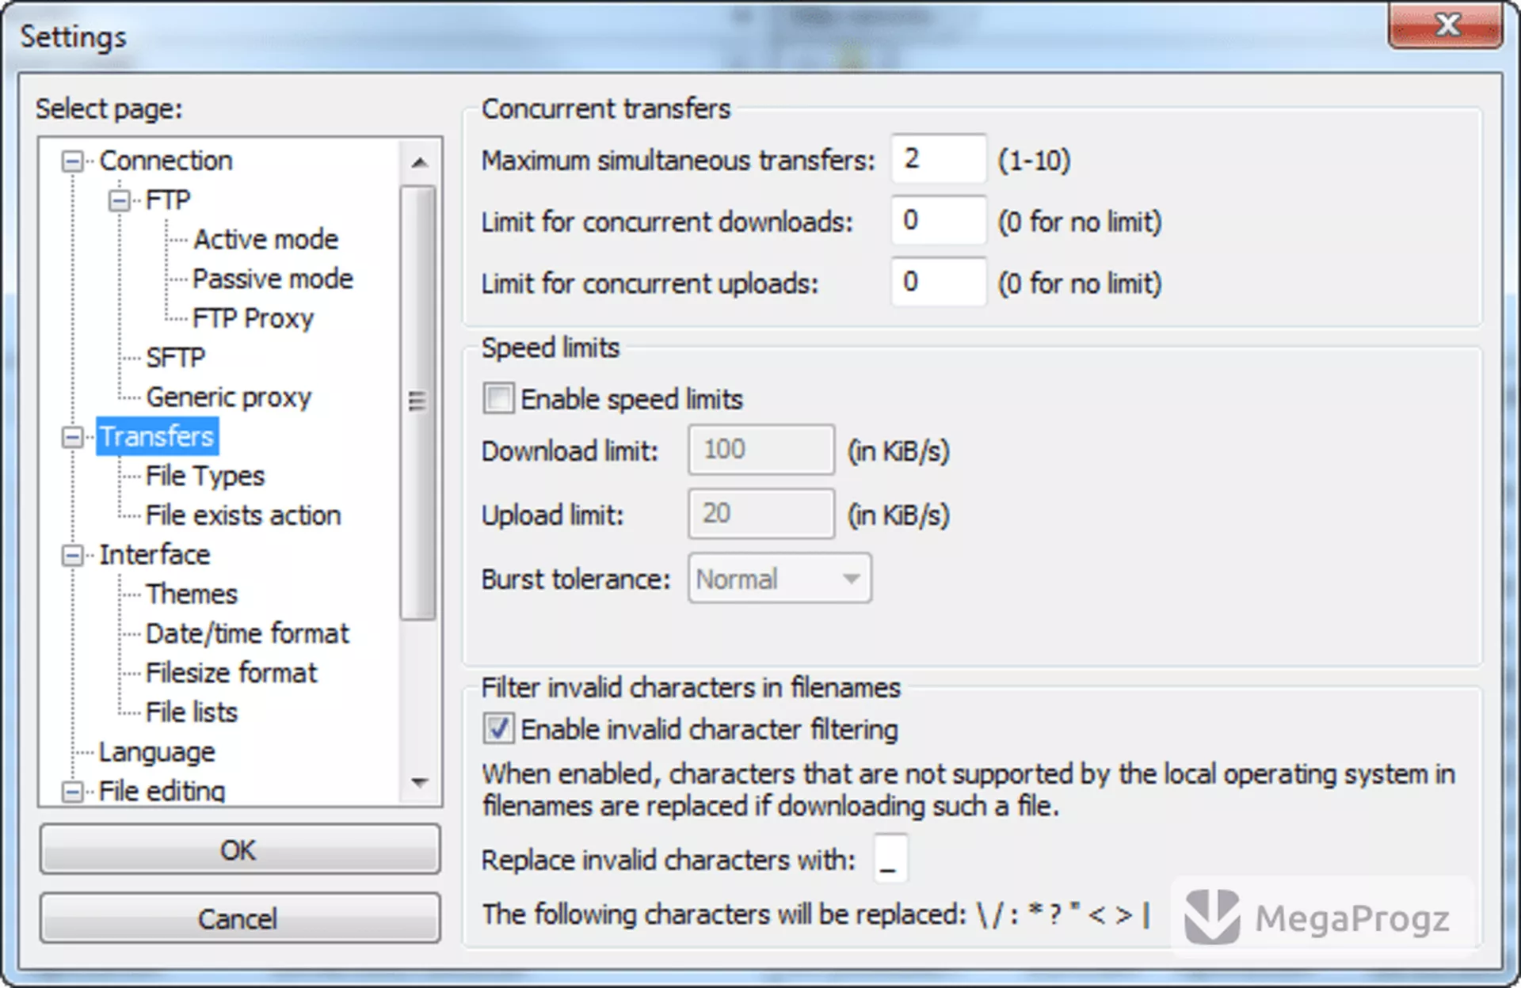
Task: Click the Upload limit field
Action: click(x=761, y=514)
